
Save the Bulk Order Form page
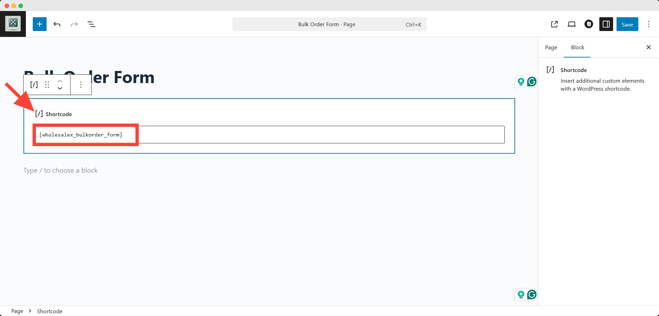[627, 24]
